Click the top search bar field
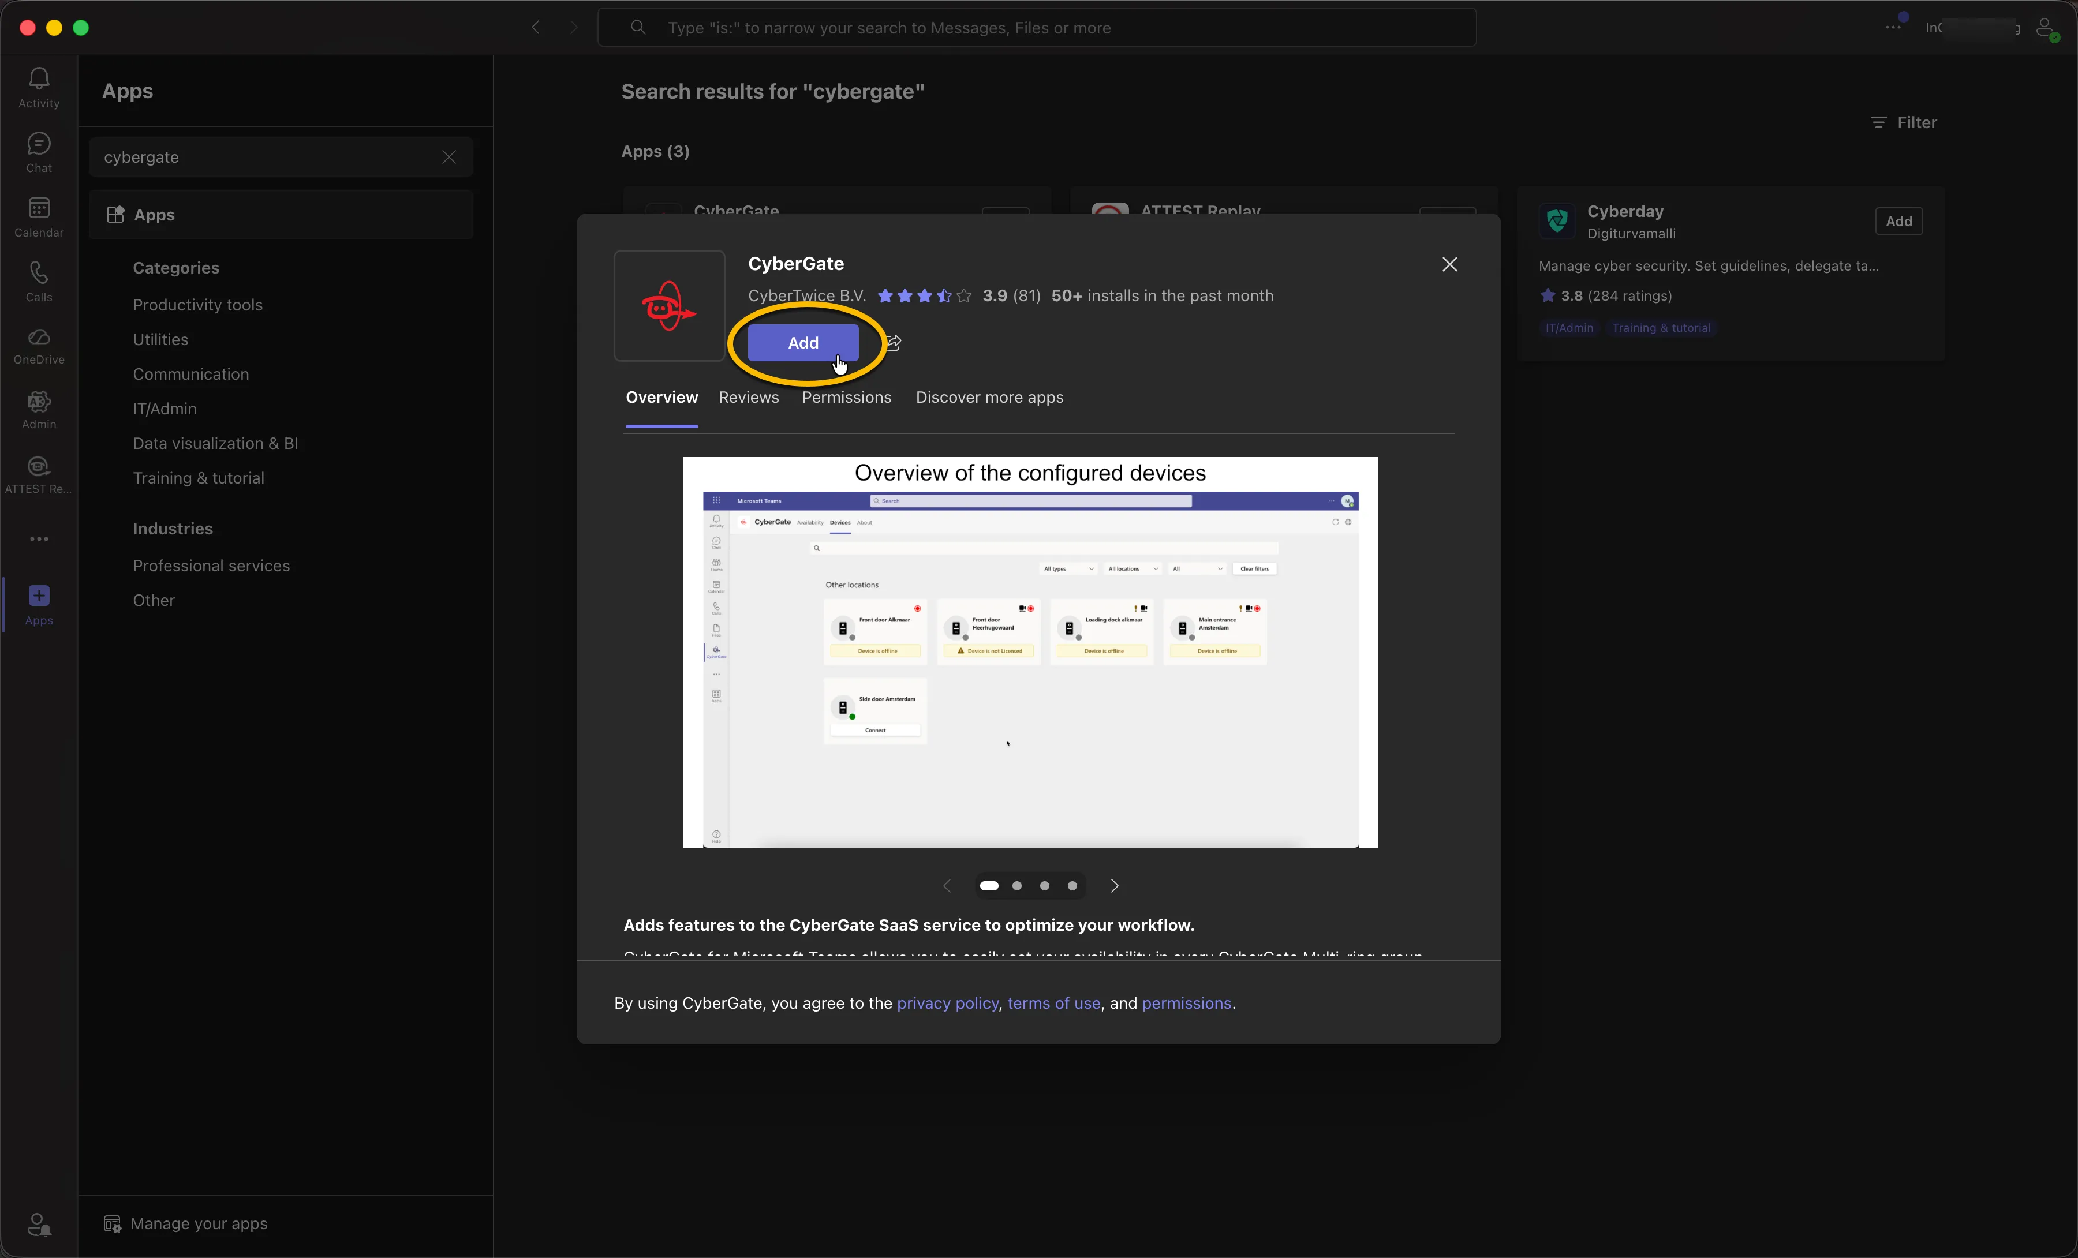The image size is (2078, 1258). coord(1037,28)
